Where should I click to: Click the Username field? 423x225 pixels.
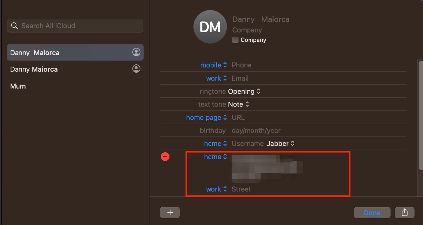[248, 144]
